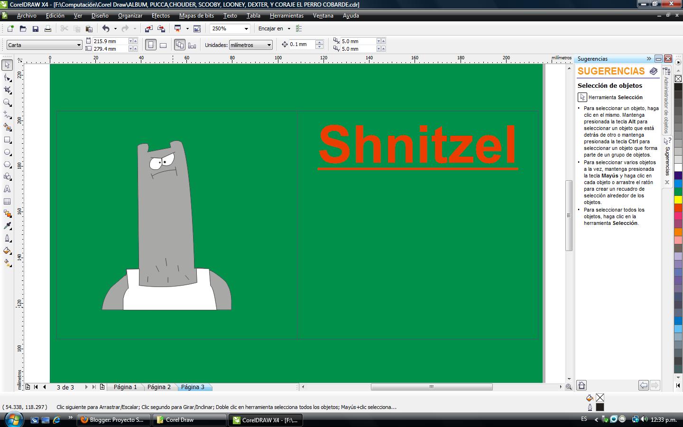Open the Efectos menu

click(161, 16)
